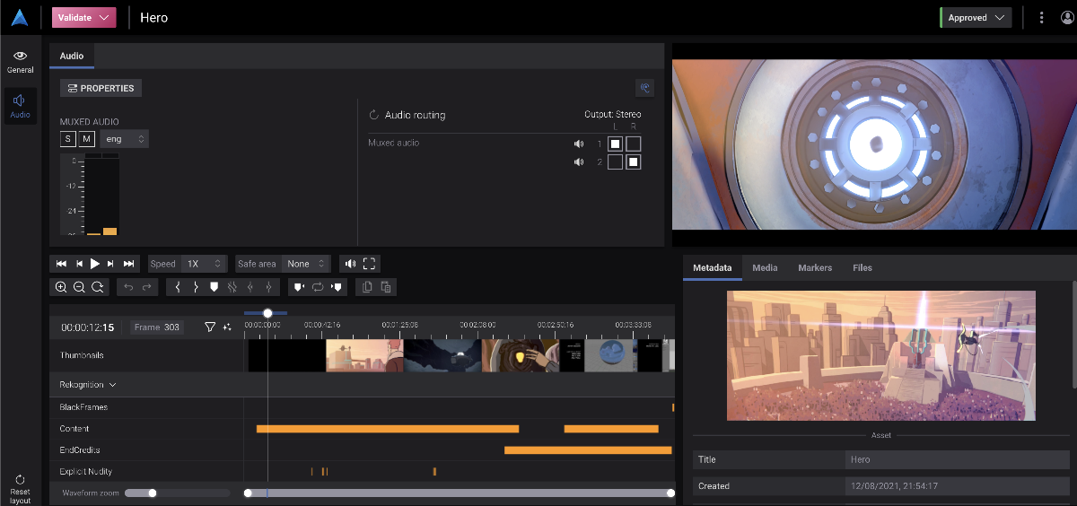The image size is (1077, 506).
Task: Toggle channel 1 Left output routing
Action: click(615, 144)
